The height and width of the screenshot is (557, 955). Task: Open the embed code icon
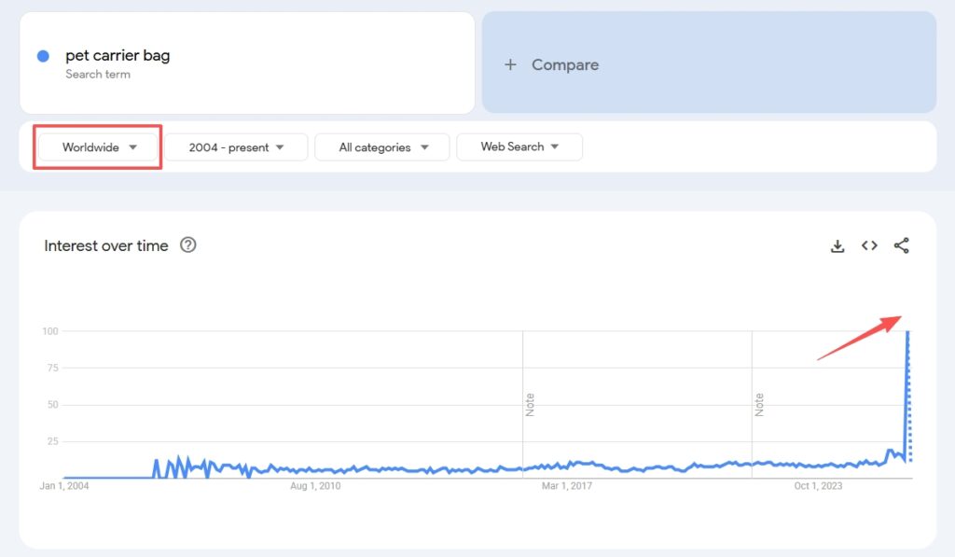(869, 246)
